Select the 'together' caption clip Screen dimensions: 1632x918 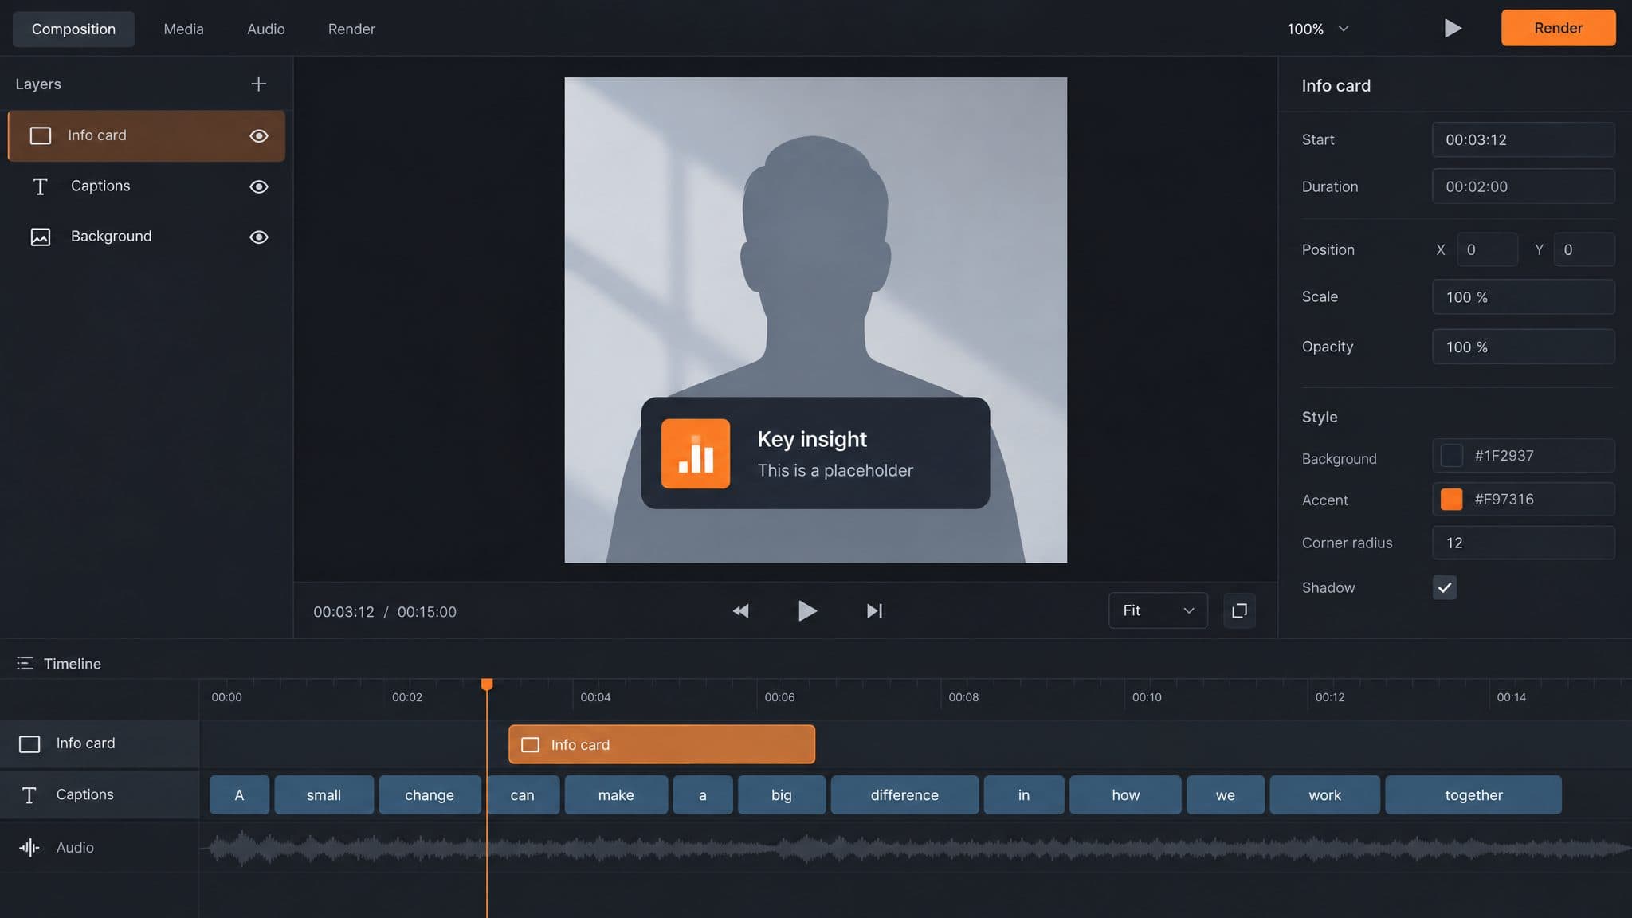pyautogui.click(x=1473, y=795)
